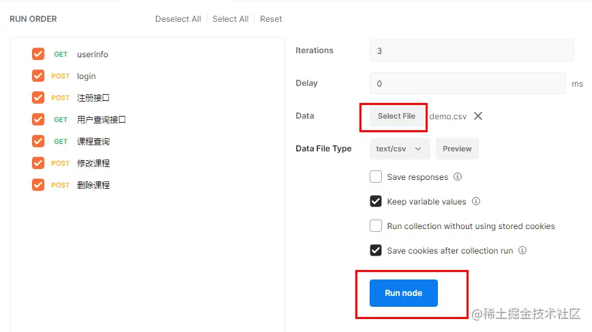This screenshot has height=332, width=592.
Task: Disable Keep variable values
Action: coord(376,202)
